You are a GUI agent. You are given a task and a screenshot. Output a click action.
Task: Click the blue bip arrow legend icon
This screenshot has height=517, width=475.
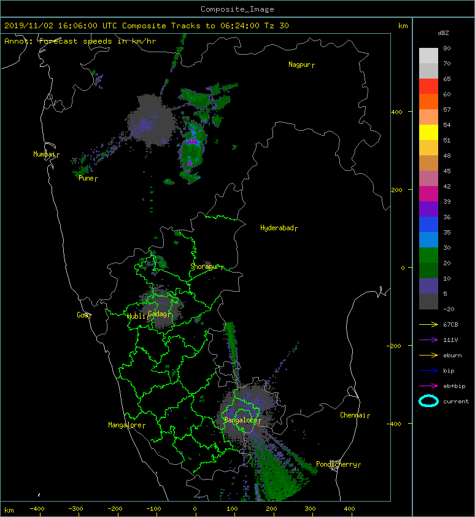428,371
